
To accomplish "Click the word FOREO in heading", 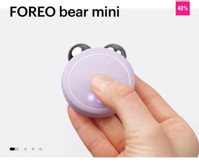I will [x=33, y=12].
